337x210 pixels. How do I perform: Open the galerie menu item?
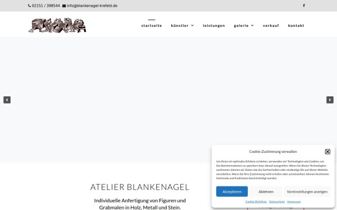[x=241, y=26]
